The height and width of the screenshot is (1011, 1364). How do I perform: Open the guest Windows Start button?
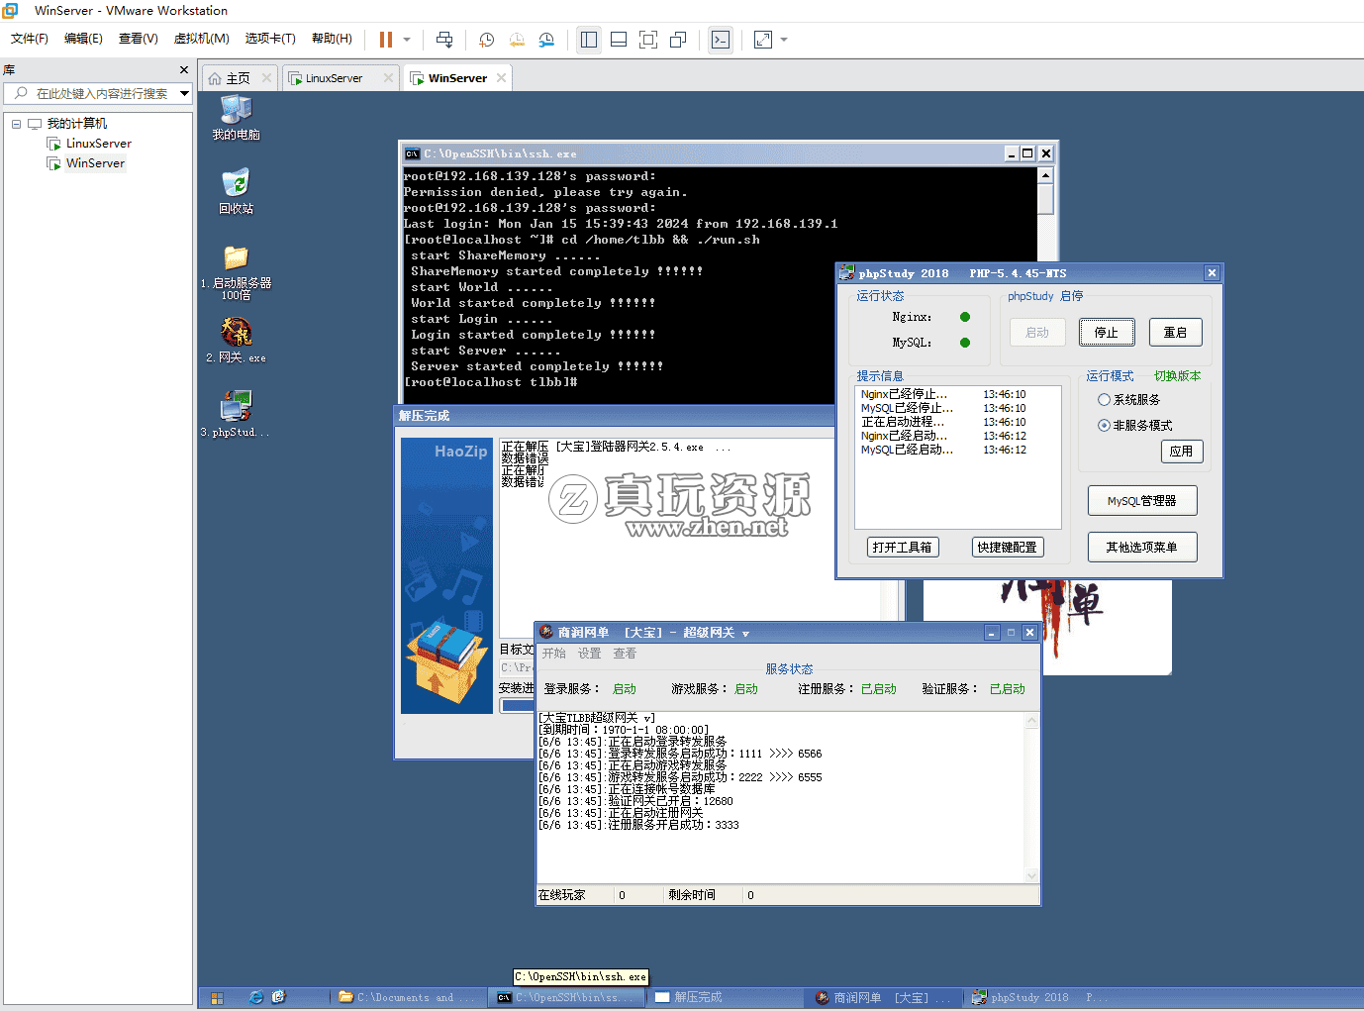click(x=217, y=997)
